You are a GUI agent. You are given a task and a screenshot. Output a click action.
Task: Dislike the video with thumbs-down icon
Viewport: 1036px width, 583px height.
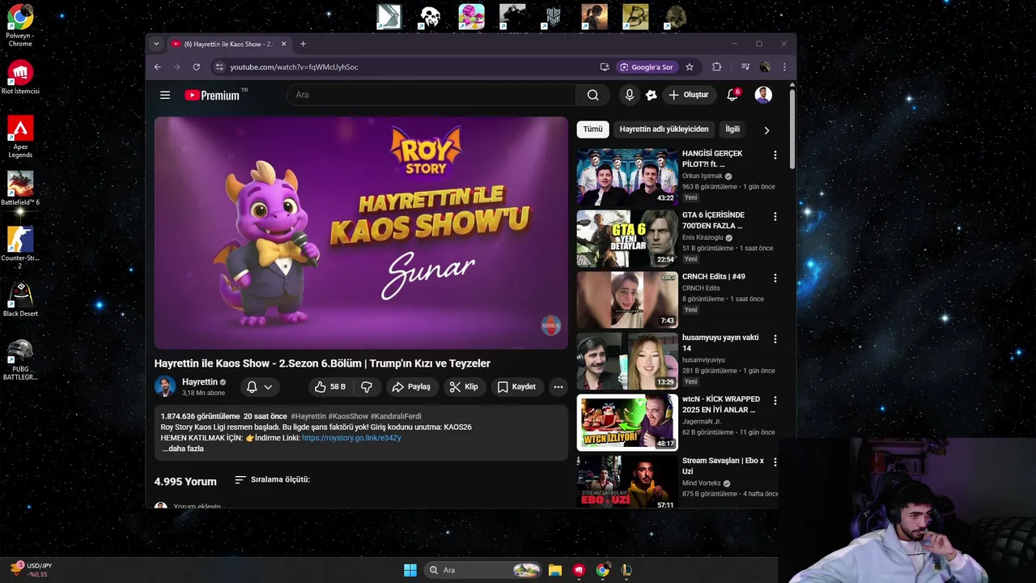[367, 387]
